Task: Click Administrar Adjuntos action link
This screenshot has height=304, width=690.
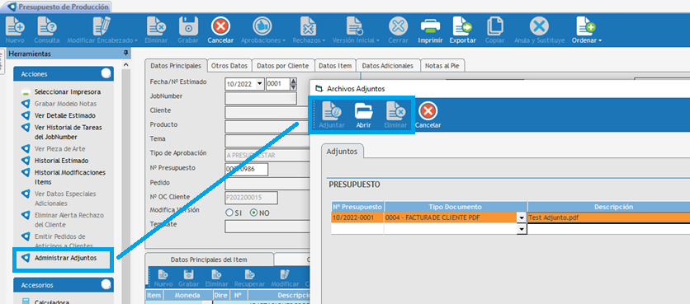Action: pos(65,258)
